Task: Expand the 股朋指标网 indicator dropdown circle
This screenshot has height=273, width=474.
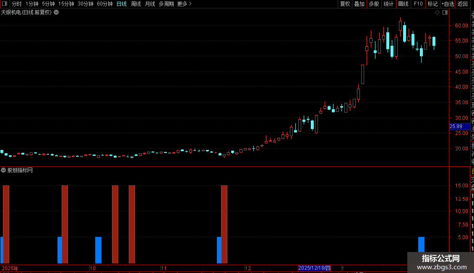Action: pyautogui.click(x=3, y=171)
